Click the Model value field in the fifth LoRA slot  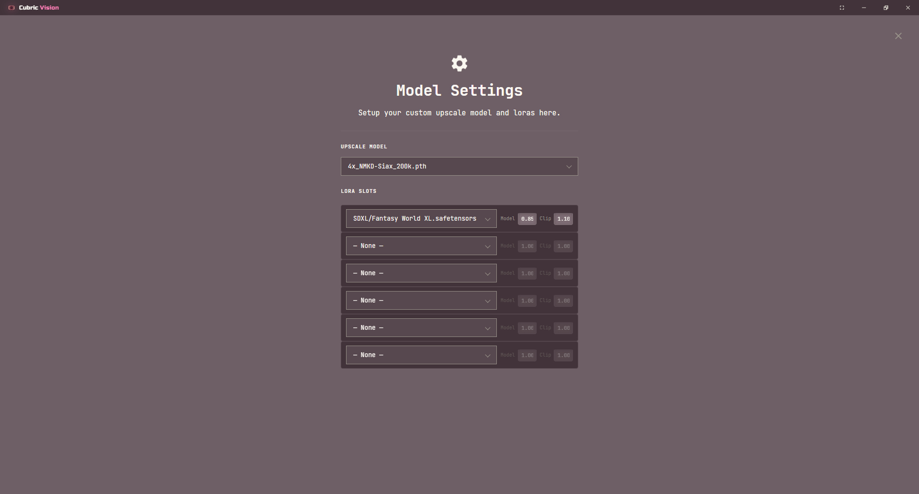point(527,328)
